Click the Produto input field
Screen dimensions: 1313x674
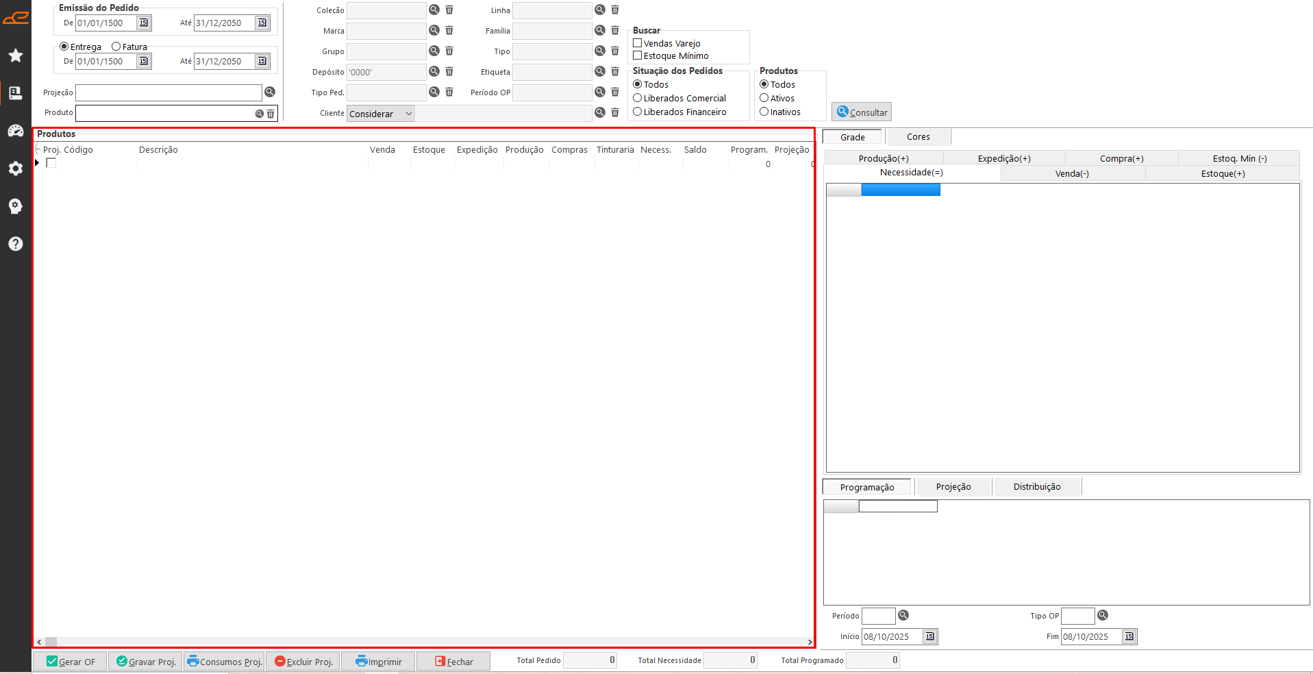click(164, 113)
